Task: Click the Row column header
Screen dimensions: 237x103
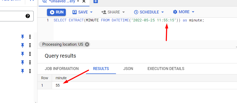Action: (x=45, y=78)
